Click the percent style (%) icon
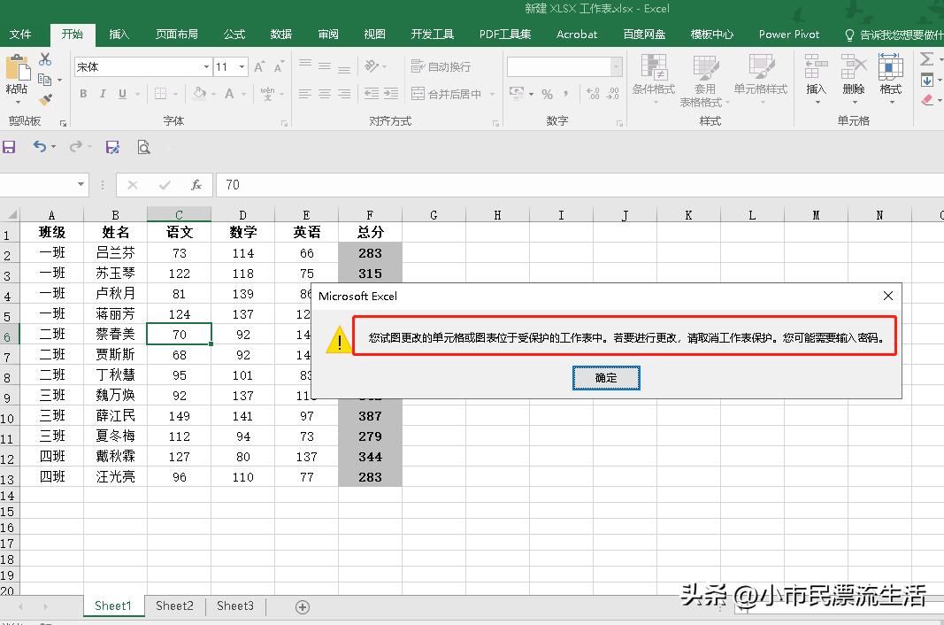 pyautogui.click(x=546, y=93)
